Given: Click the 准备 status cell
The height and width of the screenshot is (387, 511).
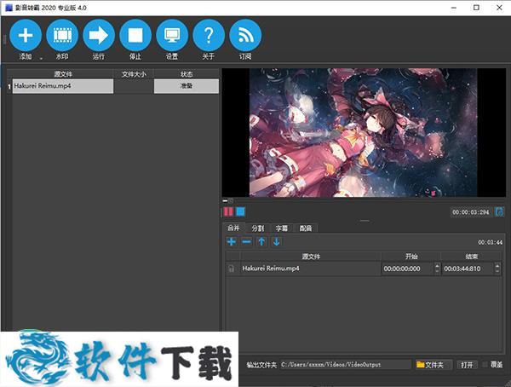Looking at the screenshot, I should point(187,86).
